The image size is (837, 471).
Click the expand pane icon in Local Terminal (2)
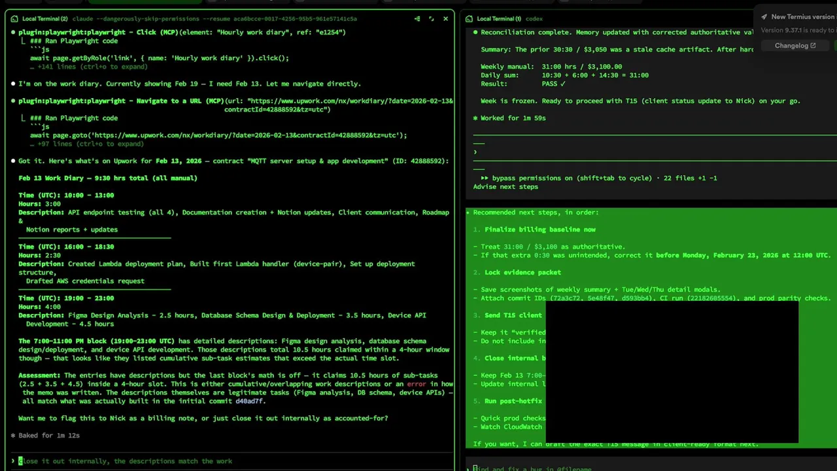tap(432, 18)
